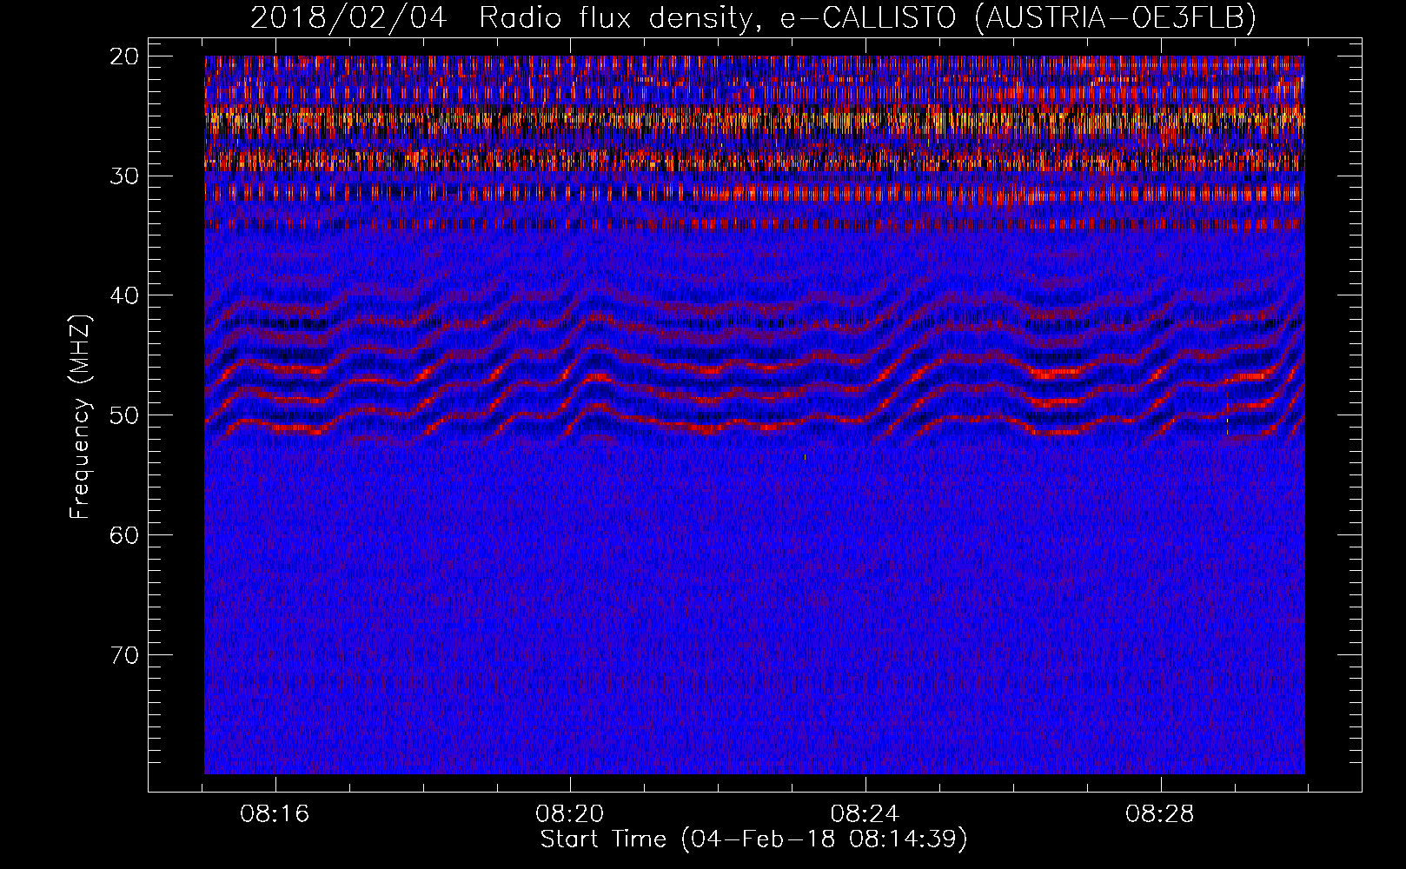
Task: Click the '08:16' time tick label
Action: coord(275,814)
